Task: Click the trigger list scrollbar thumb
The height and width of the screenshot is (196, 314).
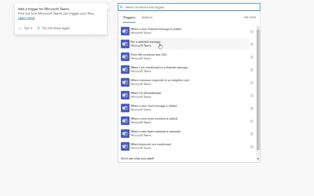Action: pos(258,90)
